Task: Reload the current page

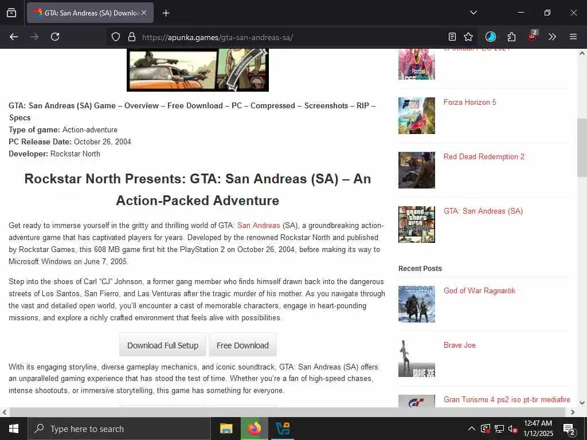Action: (55, 37)
